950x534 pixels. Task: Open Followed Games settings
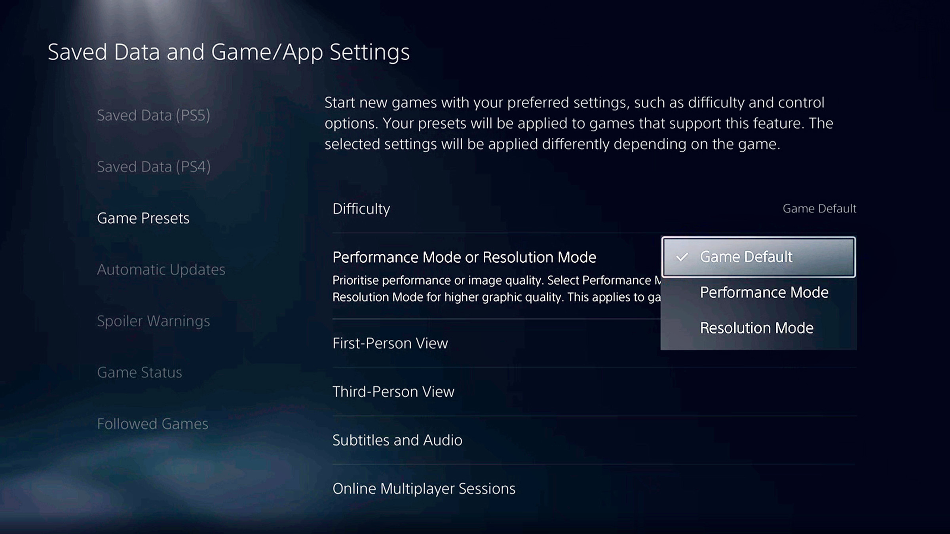152,422
